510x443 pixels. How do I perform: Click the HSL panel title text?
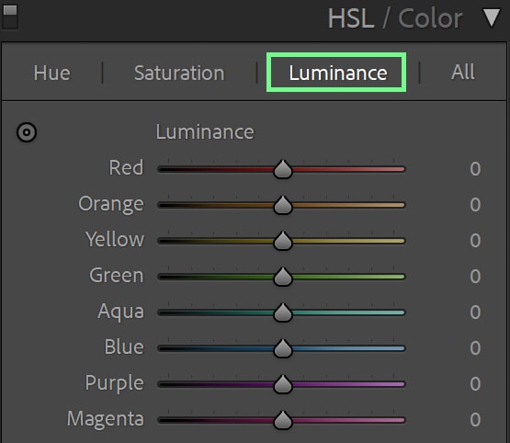[351, 18]
